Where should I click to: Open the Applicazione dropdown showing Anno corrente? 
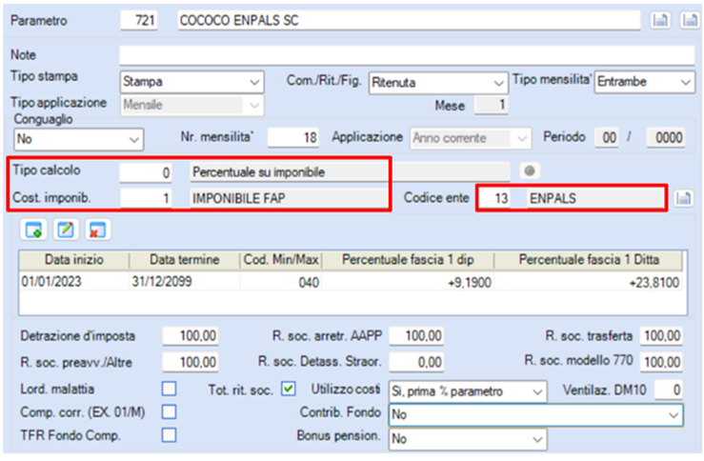tap(471, 138)
